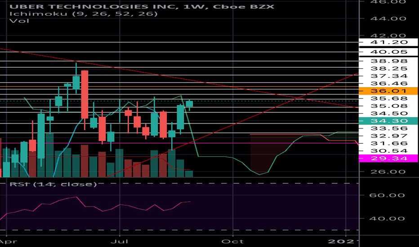Screen dimensions: 419x247
Task: Click the 37.34 price level label
Action: (x=389, y=76)
